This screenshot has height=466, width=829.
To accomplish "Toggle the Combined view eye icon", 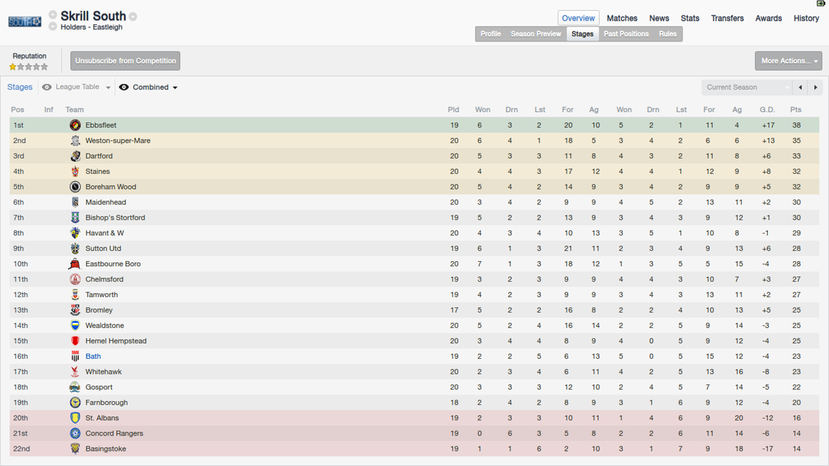I will click(124, 88).
